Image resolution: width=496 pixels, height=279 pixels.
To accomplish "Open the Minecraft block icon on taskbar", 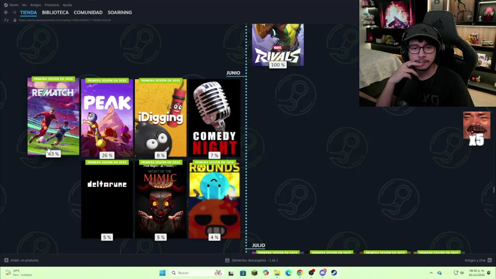I will coord(254,273).
